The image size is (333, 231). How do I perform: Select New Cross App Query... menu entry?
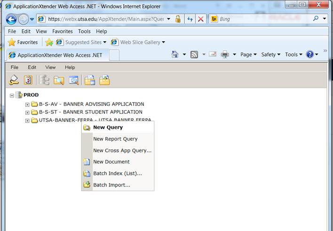(x=122, y=150)
